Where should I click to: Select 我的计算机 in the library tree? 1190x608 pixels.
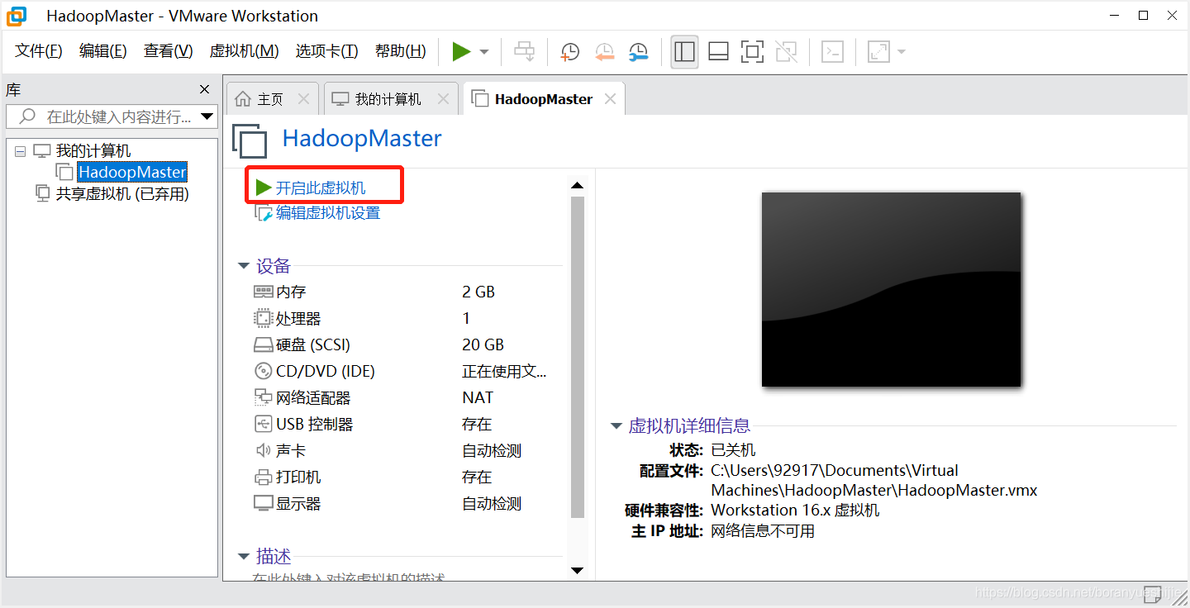coord(93,151)
